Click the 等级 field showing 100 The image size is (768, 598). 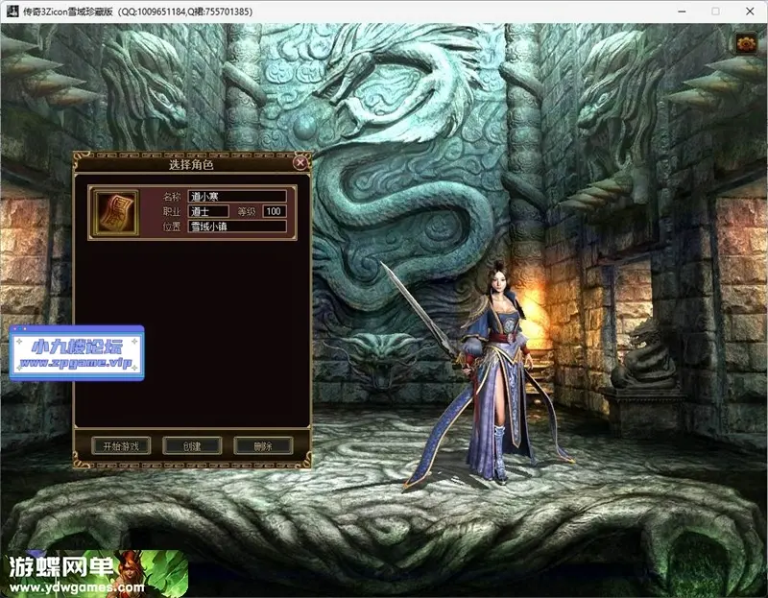coord(275,211)
